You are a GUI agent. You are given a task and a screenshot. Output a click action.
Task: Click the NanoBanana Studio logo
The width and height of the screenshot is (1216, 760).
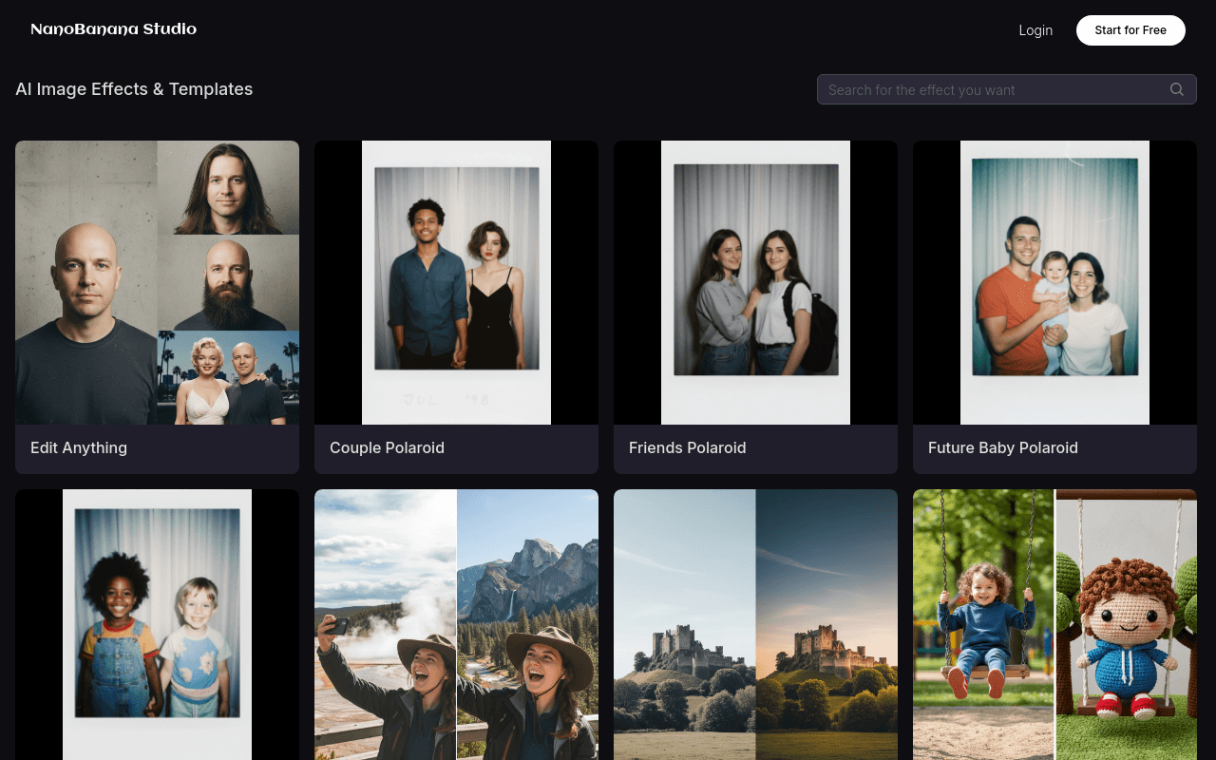pos(113,29)
